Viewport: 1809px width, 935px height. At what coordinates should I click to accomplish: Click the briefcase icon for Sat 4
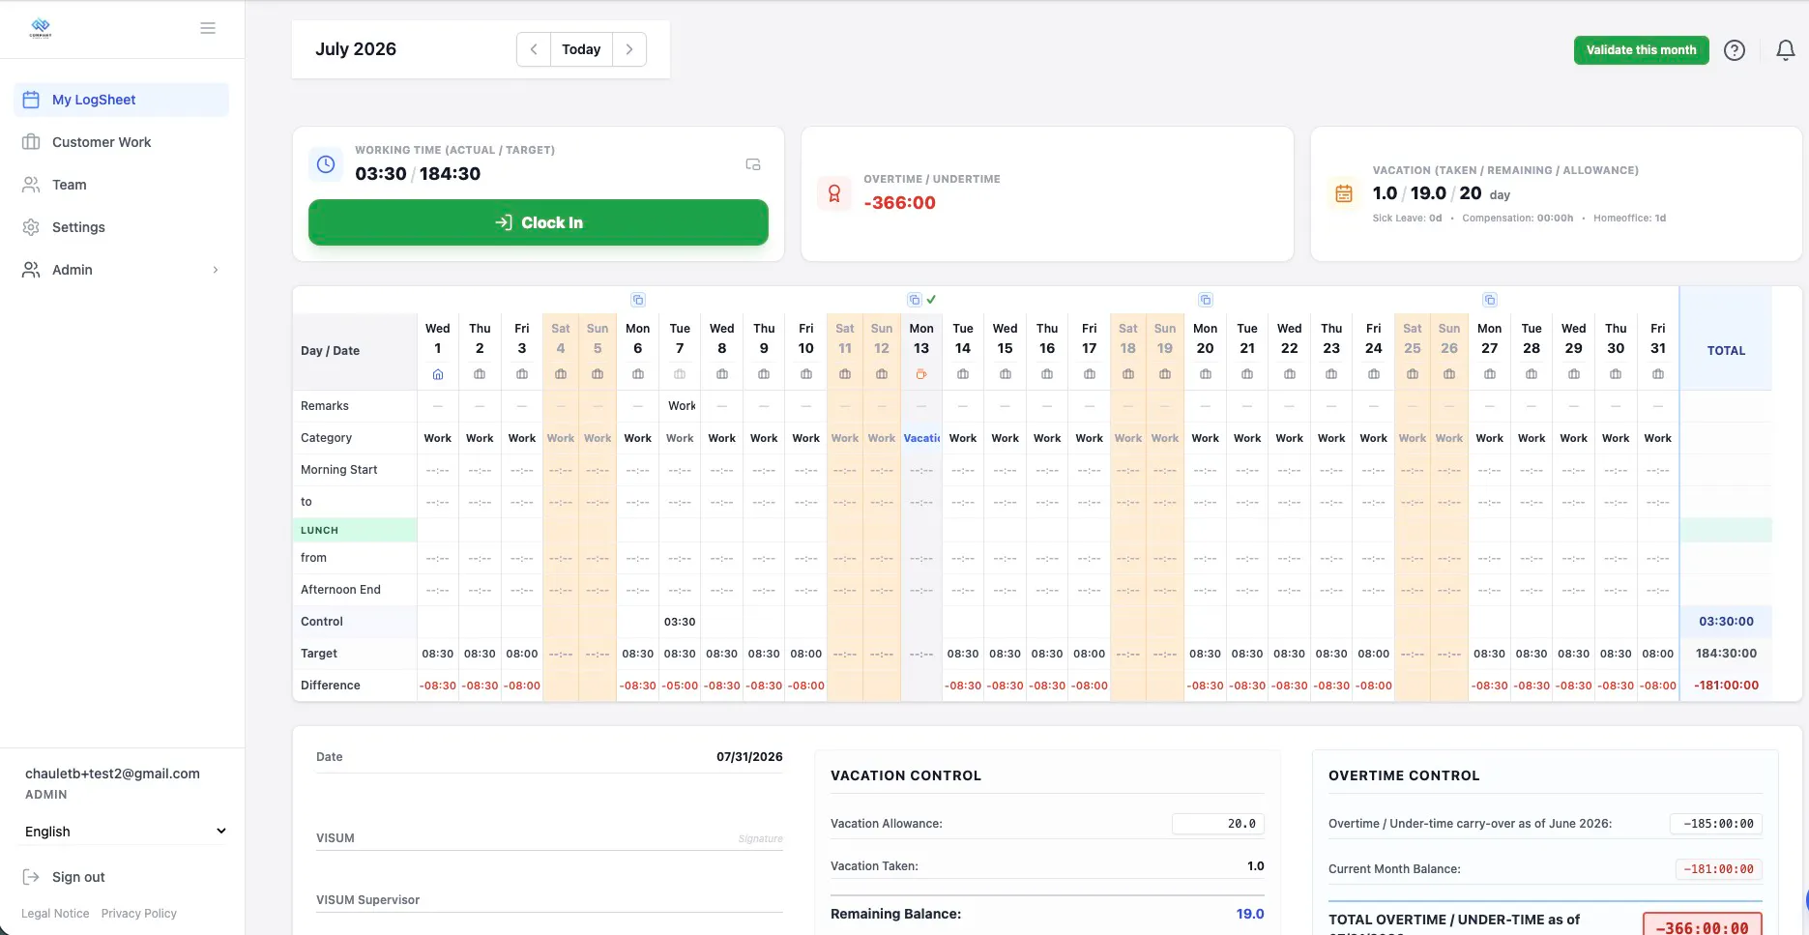(x=561, y=374)
